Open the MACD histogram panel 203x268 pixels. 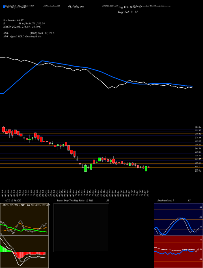pos(24,252)
